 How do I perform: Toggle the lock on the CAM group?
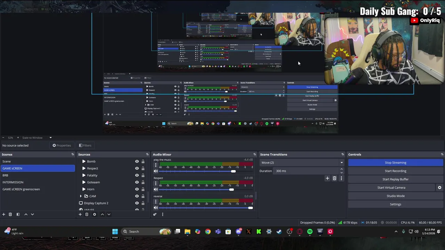click(x=143, y=196)
